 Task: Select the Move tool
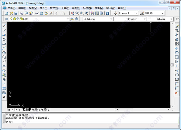click(x=177, y=48)
